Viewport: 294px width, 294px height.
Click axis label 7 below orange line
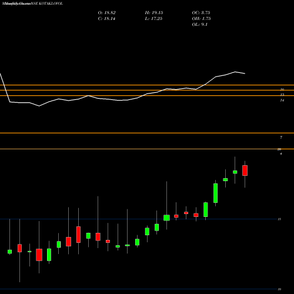click(x=281, y=138)
